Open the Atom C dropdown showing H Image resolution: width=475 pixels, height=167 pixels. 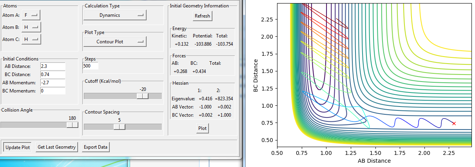point(31,39)
